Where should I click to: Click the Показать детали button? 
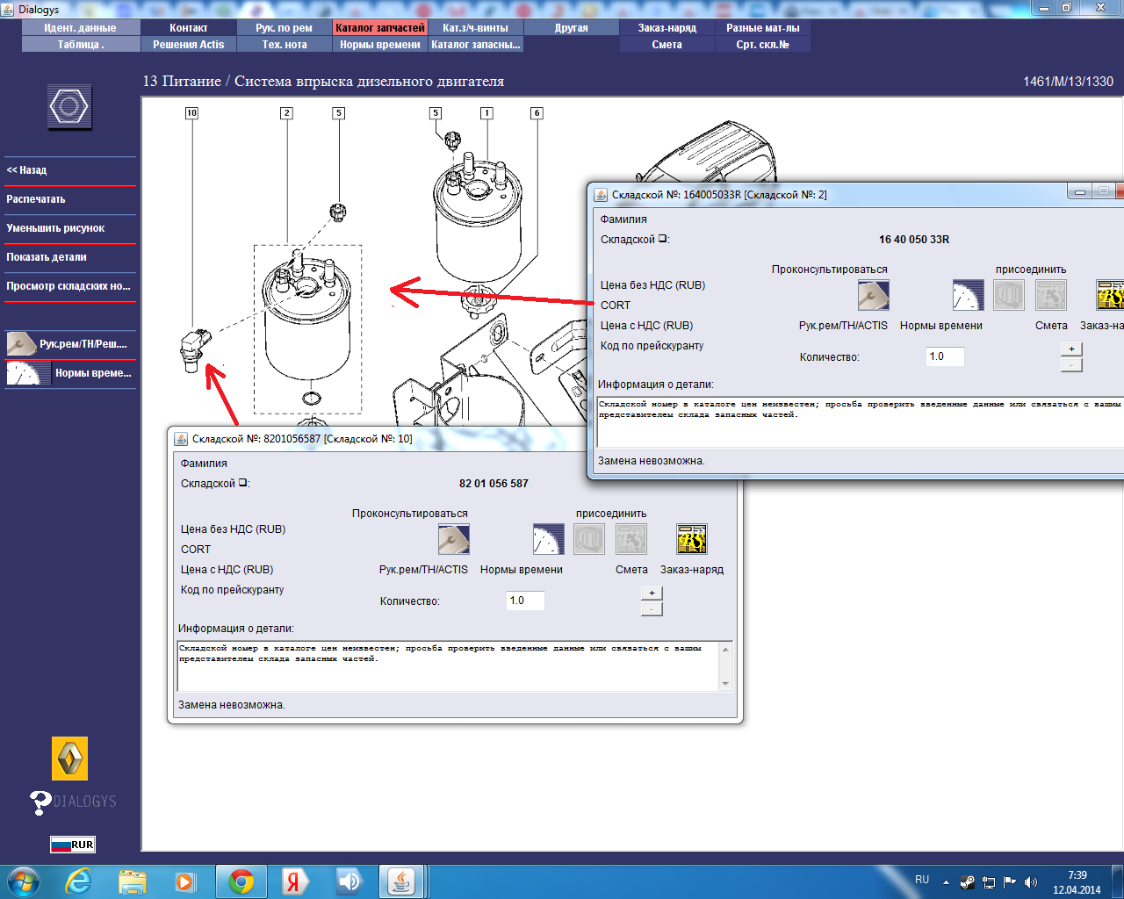point(70,257)
